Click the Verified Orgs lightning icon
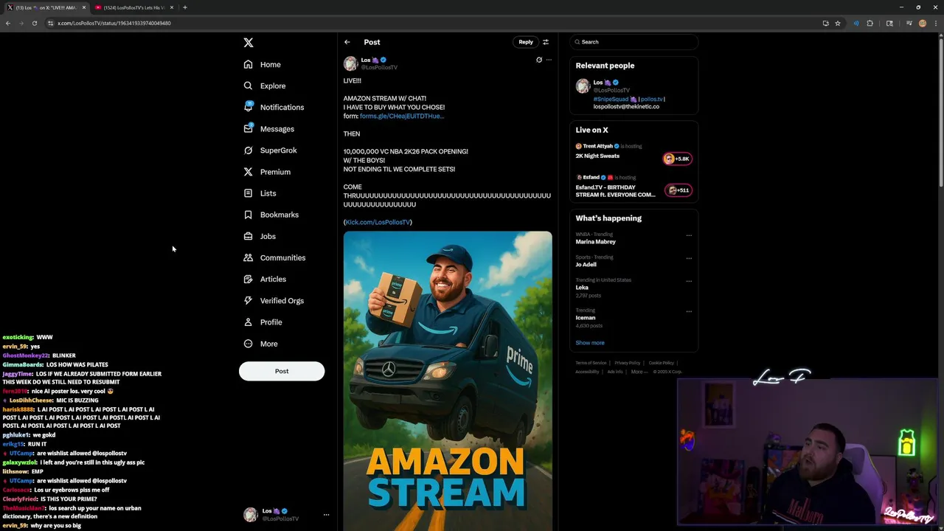Screen dimensions: 944x531 249,300
